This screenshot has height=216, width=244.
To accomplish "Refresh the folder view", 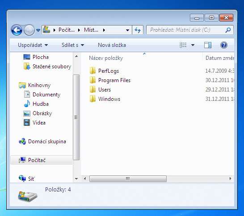I will [138, 30].
